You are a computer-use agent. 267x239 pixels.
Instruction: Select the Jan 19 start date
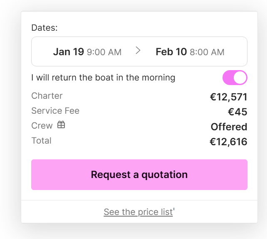68,52
